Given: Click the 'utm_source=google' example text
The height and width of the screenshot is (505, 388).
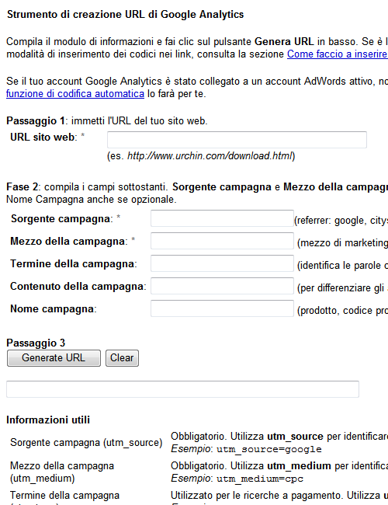Looking at the screenshot, I should (x=269, y=449).
